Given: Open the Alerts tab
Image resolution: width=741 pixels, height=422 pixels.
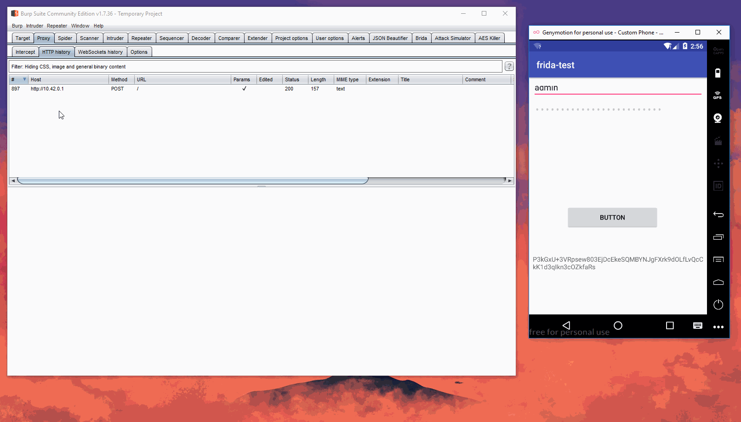Looking at the screenshot, I should tap(358, 38).
